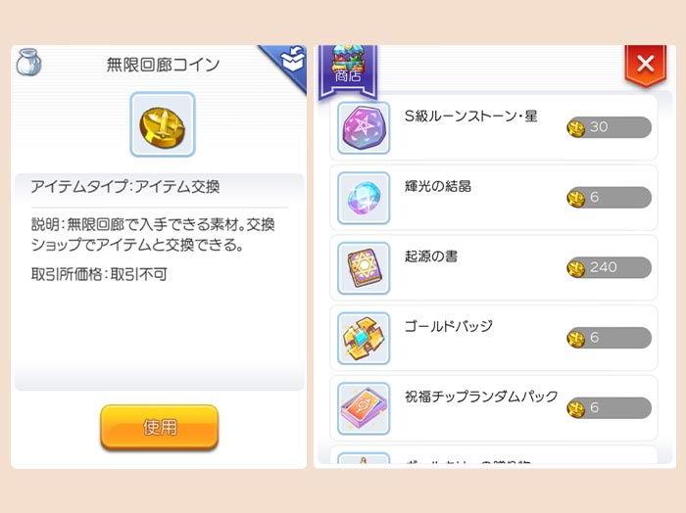Select the S級ルーンストーン・星 purple stone icon

[364, 127]
